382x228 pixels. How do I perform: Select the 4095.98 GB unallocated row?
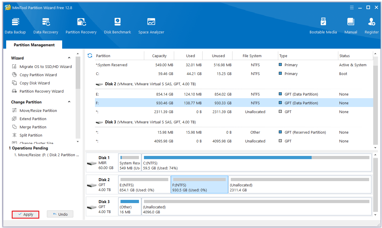coord(234,141)
